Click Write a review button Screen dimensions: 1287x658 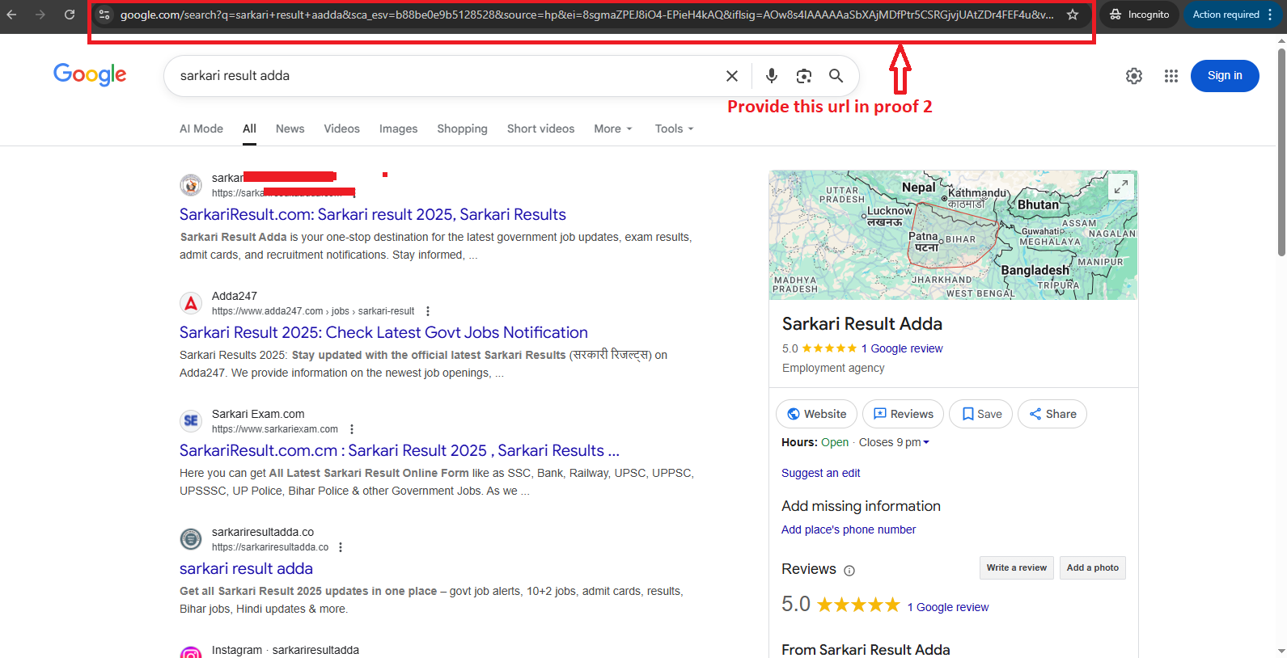coord(1016,567)
